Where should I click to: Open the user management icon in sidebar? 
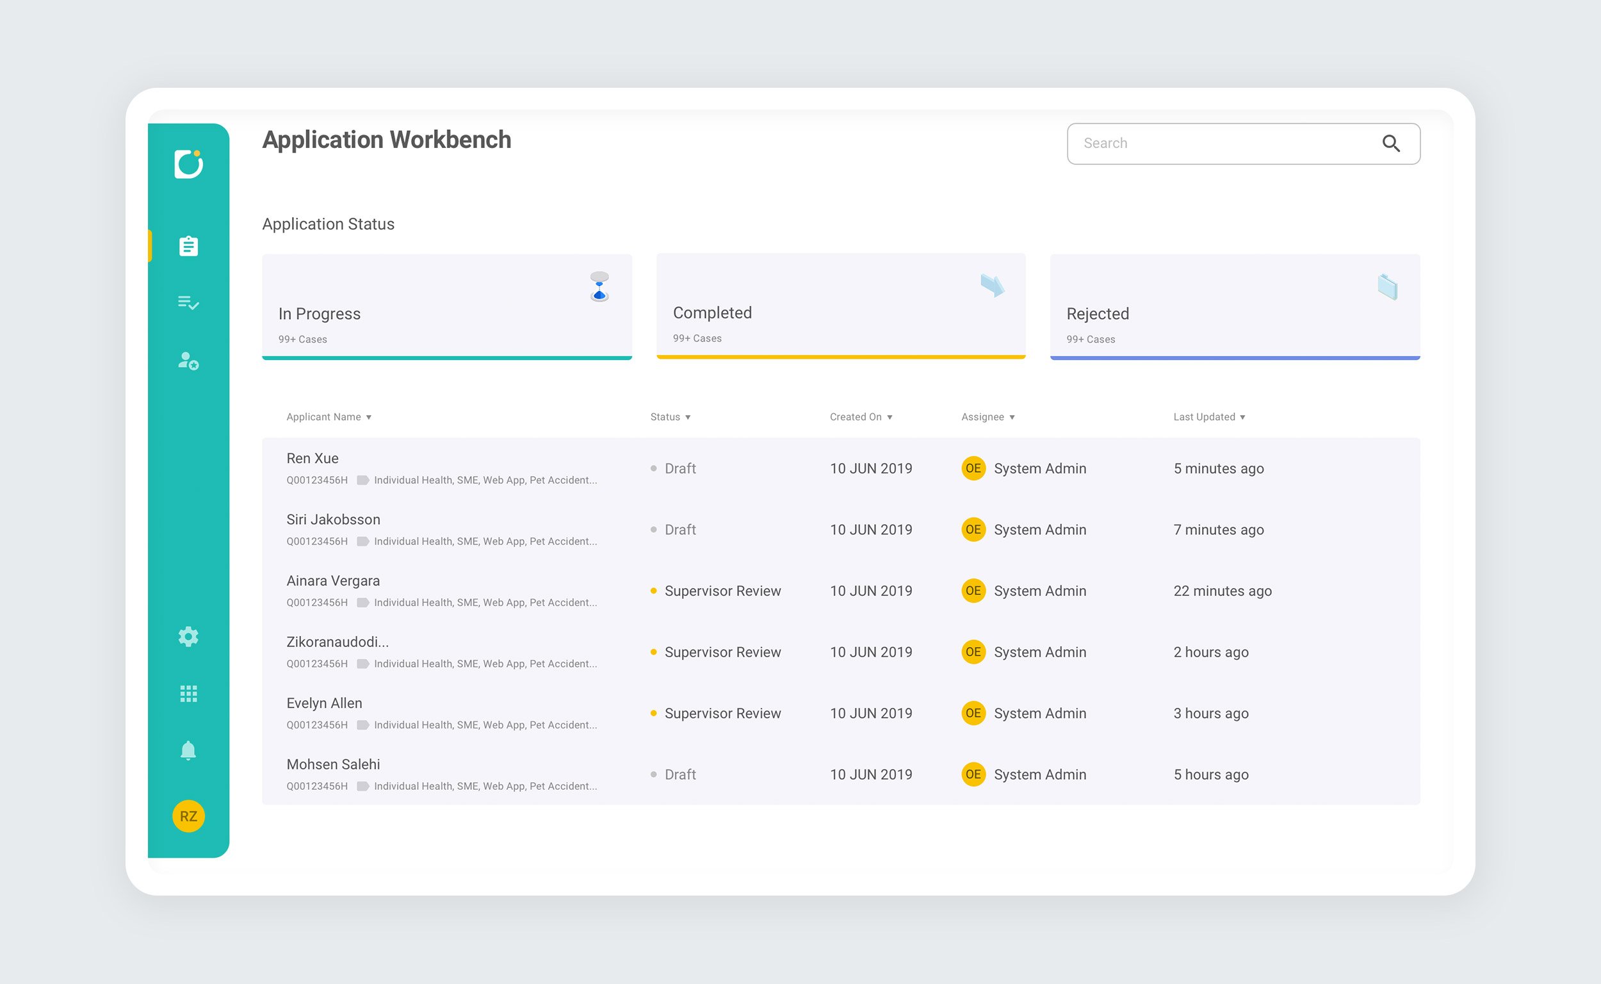click(189, 361)
